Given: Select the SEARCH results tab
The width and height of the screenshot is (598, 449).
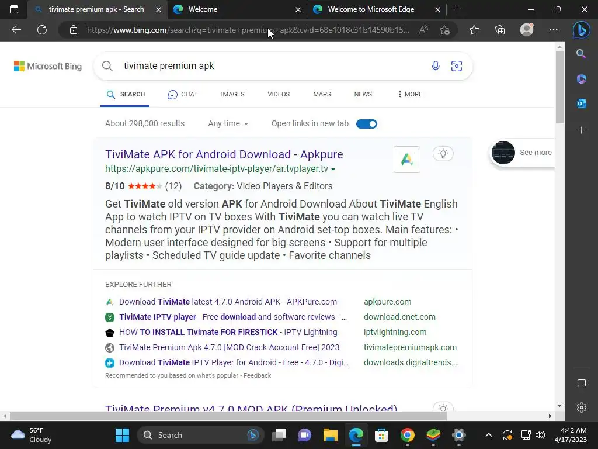Looking at the screenshot, I should point(126,94).
